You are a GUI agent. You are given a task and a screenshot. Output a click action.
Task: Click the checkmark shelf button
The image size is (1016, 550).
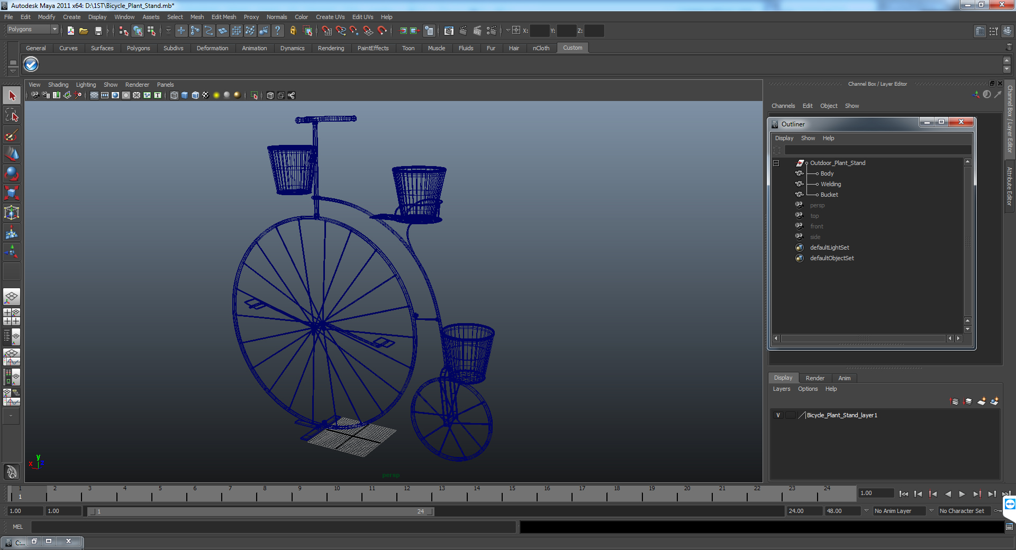click(x=31, y=65)
